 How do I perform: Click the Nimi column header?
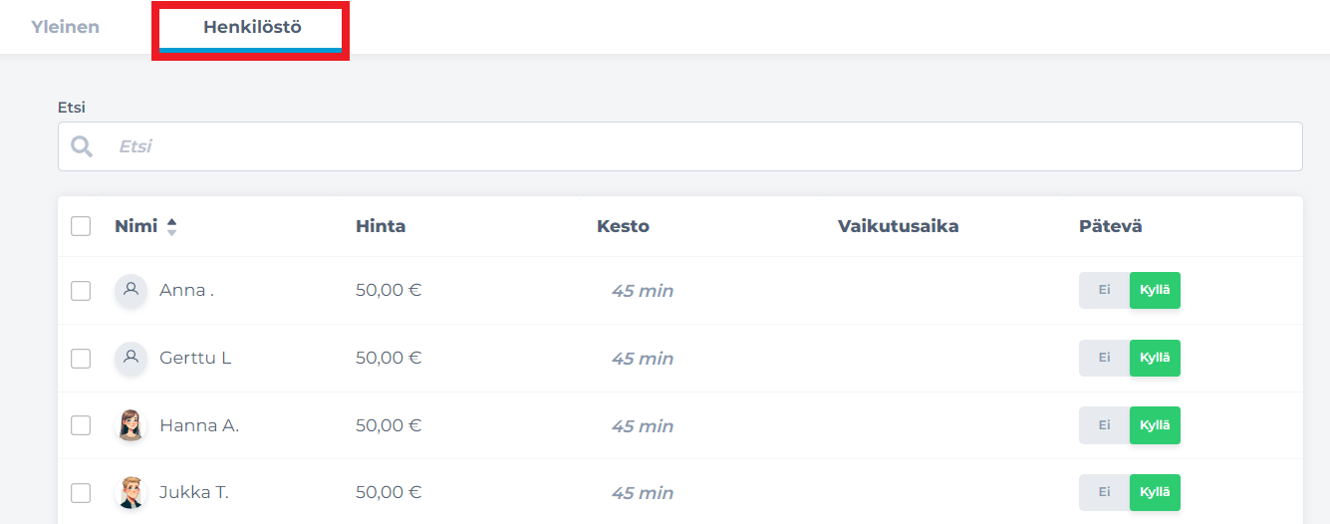[x=135, y=226]
